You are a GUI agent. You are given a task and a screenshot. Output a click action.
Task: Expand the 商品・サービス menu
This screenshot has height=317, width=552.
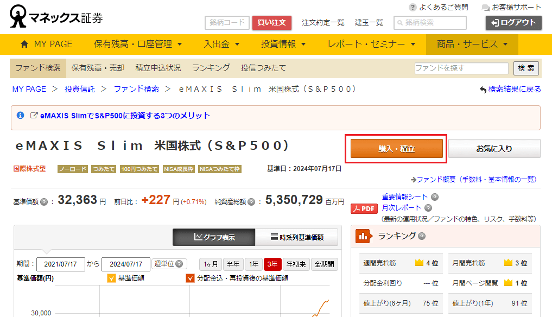click(x=472, y=45)
